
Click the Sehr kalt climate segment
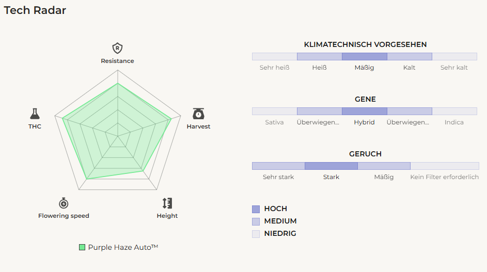454,57
